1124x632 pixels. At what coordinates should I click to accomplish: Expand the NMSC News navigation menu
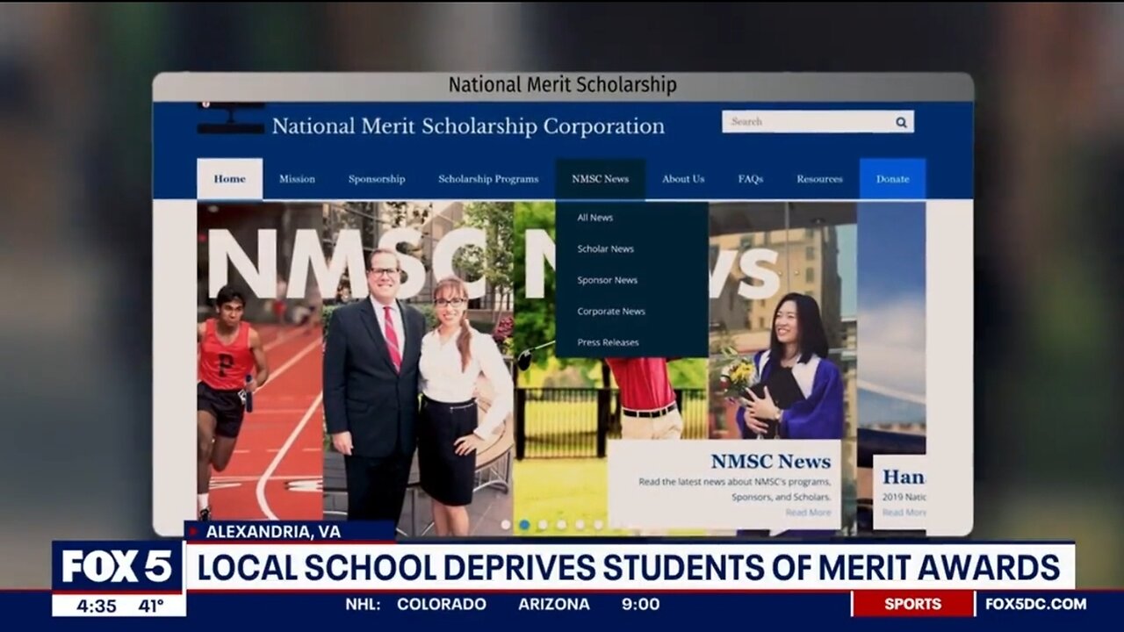[x=601, y=179]
